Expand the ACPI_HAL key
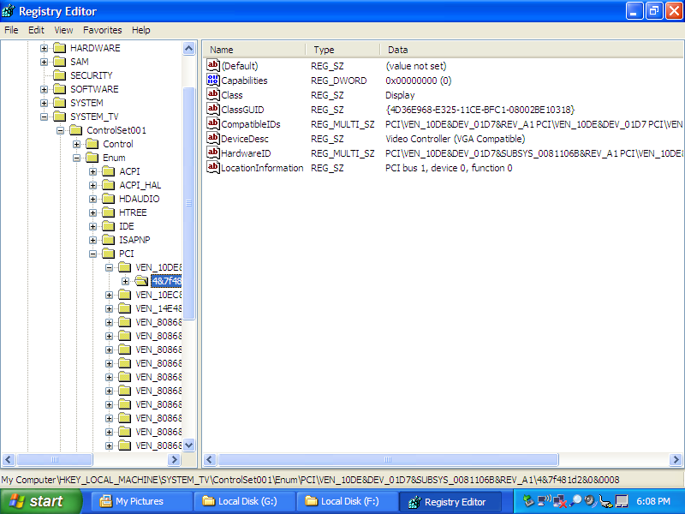Viewport: 685px width, 514px height. (93, 185)
